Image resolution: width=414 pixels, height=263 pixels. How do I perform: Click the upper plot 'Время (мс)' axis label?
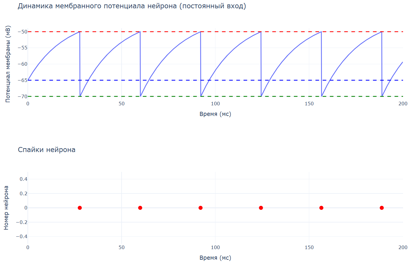(x=215, y=114)
